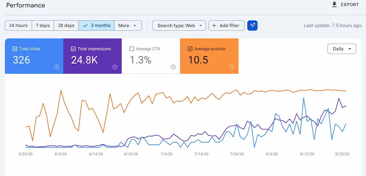
Task: Click the 7/24/26 axis date label
Action: (x=237, y=154)
